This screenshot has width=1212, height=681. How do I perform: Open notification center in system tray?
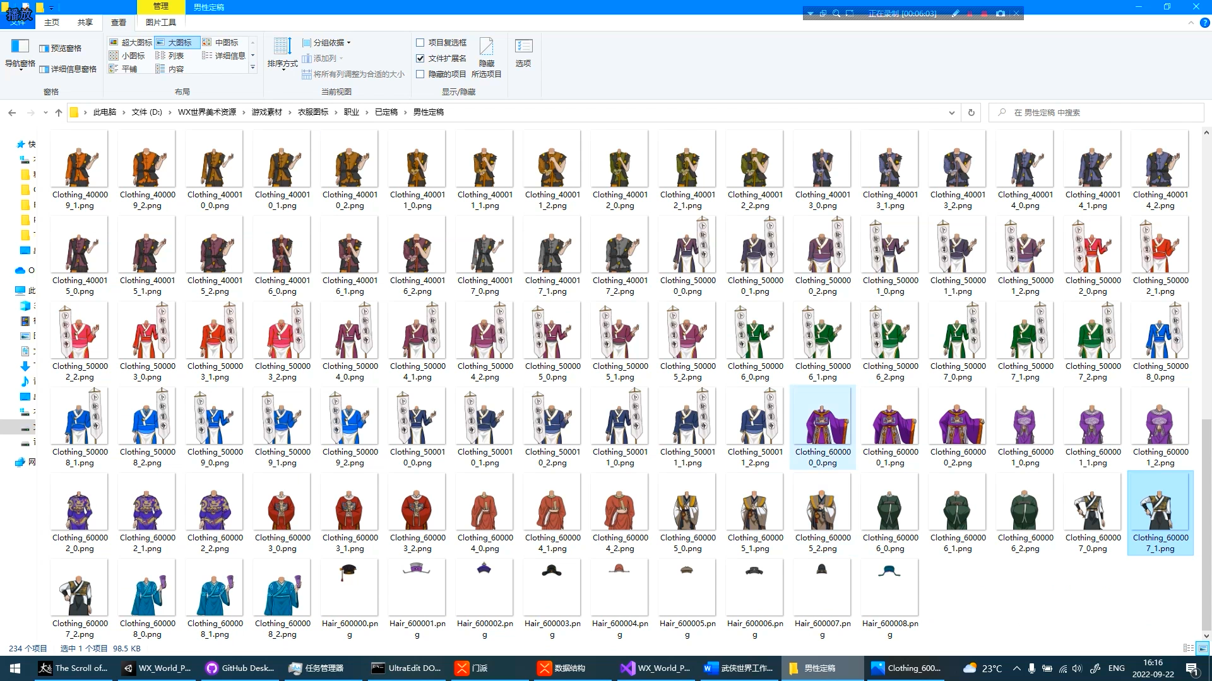[x=1192, y=668]
